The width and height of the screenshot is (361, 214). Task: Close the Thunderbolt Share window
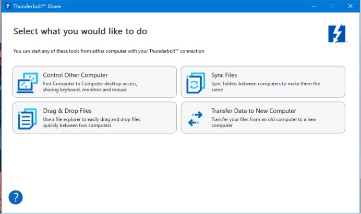coord(350,6)
